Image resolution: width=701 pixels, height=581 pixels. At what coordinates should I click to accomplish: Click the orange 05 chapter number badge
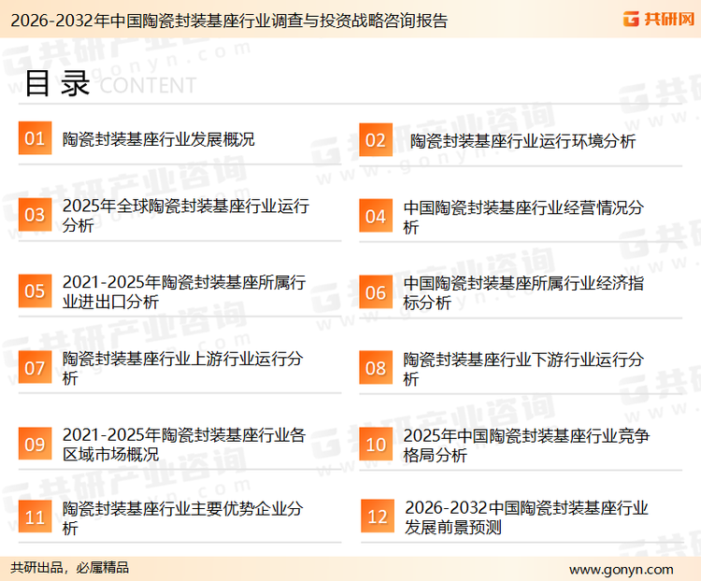pos(35,290)
